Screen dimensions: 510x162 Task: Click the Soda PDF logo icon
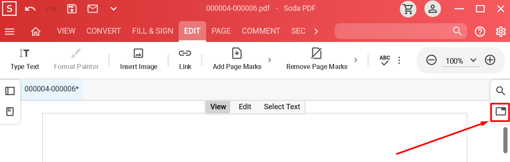click(x=10, y=9)
